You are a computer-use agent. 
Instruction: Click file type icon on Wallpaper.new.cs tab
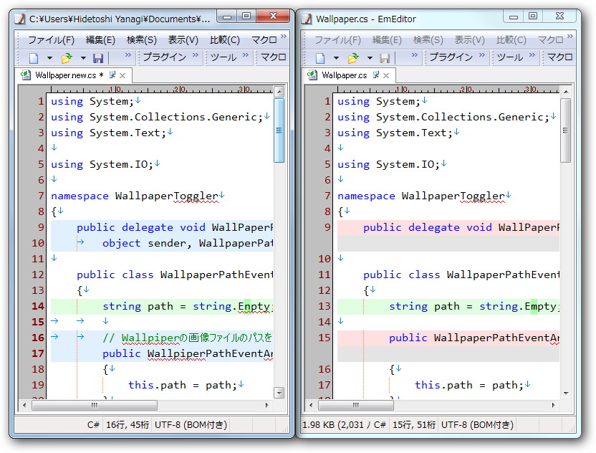(26, 75)
